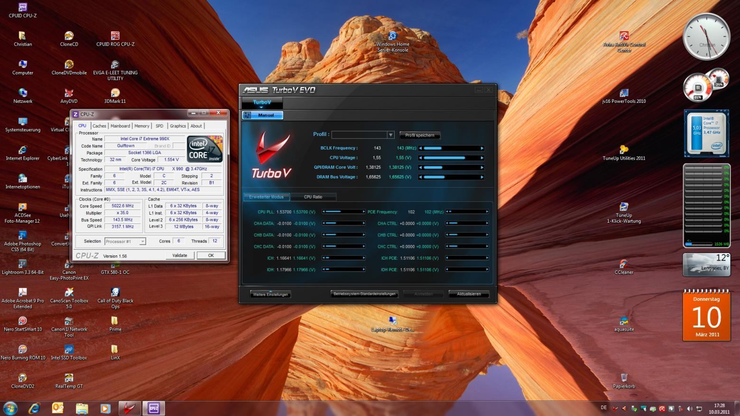Image resolution: width=740 pixels, height=416 pixels.
Task: Open Lightroom 3.3 64-Bit icon
Action: 22,267
